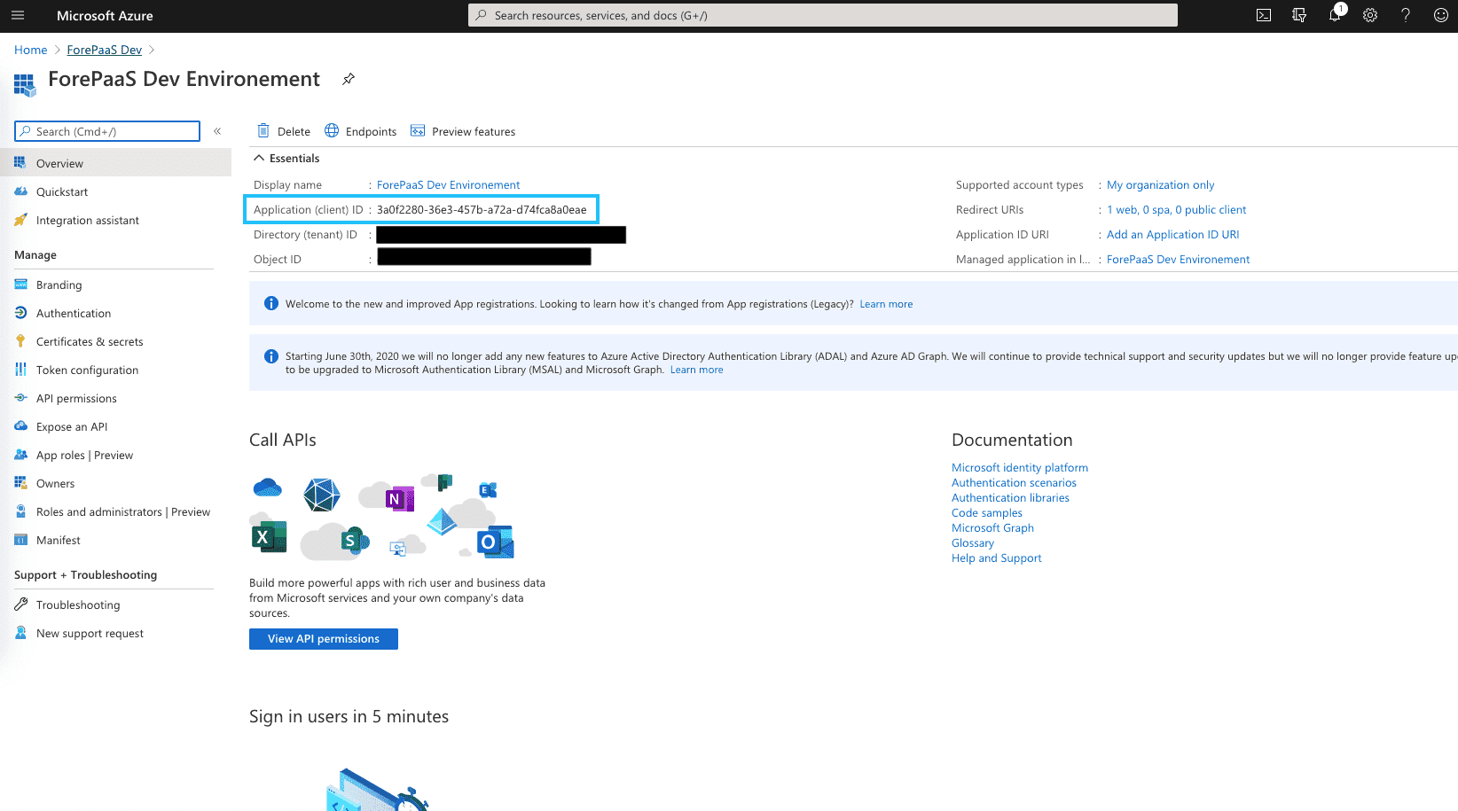Open redirect URIs 1 web link
The image size is (1458, 811).
(x=1176, y=209)
